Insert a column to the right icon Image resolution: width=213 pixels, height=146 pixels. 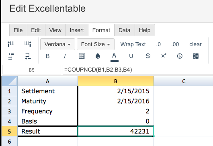pyautogui.click(x=28, y=44)
